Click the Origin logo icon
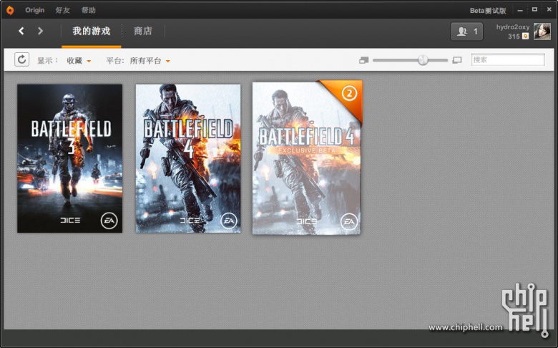The height and width of the screenshot is (348, 558). point(10,10)
